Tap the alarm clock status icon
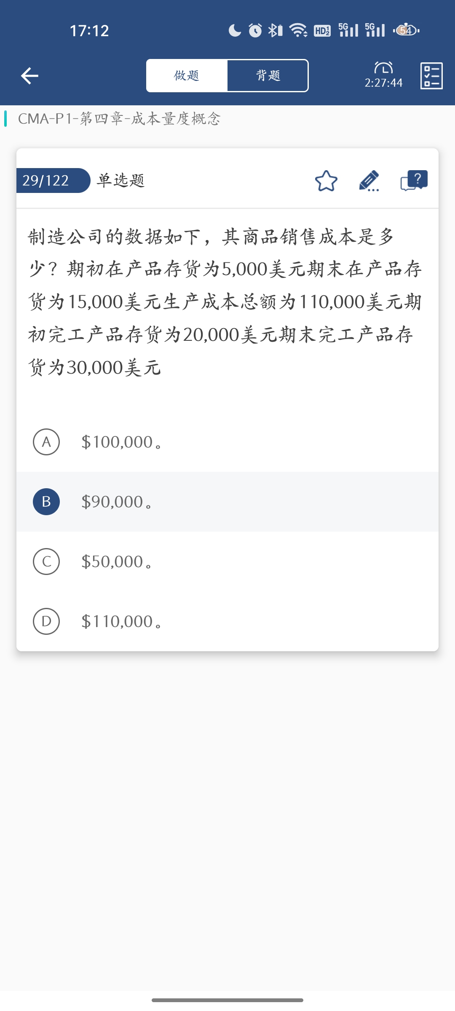This screenshot has height=1011, width=455. (255, 30)
